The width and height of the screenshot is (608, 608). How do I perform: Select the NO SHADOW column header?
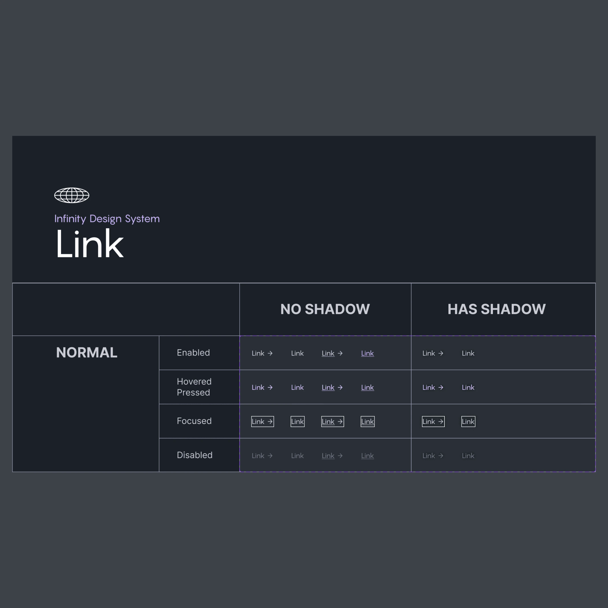pyautogui.click(x=325, y=309)
